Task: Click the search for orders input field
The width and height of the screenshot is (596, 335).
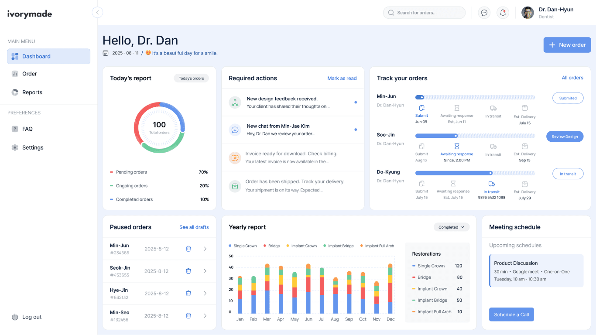Action: coord(424,13)
